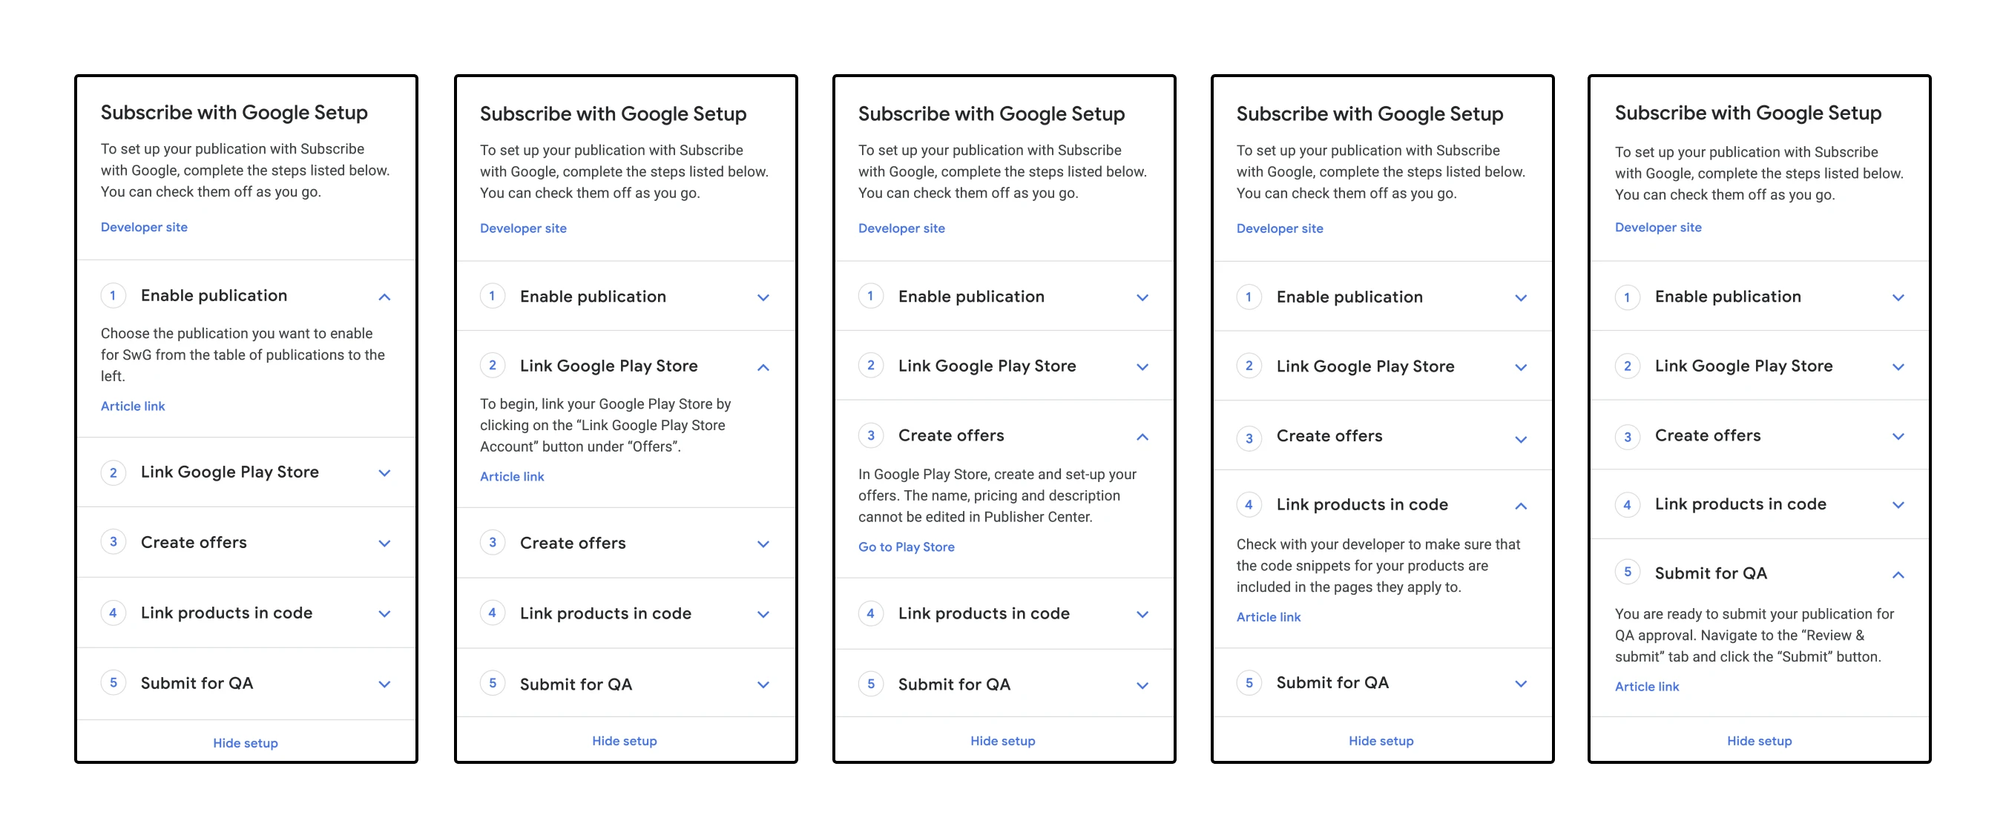The height and width of the screenshot is (838, 2006).
Task: Click the step 2 circle in the second panel
Action: (x=493, y=366)
